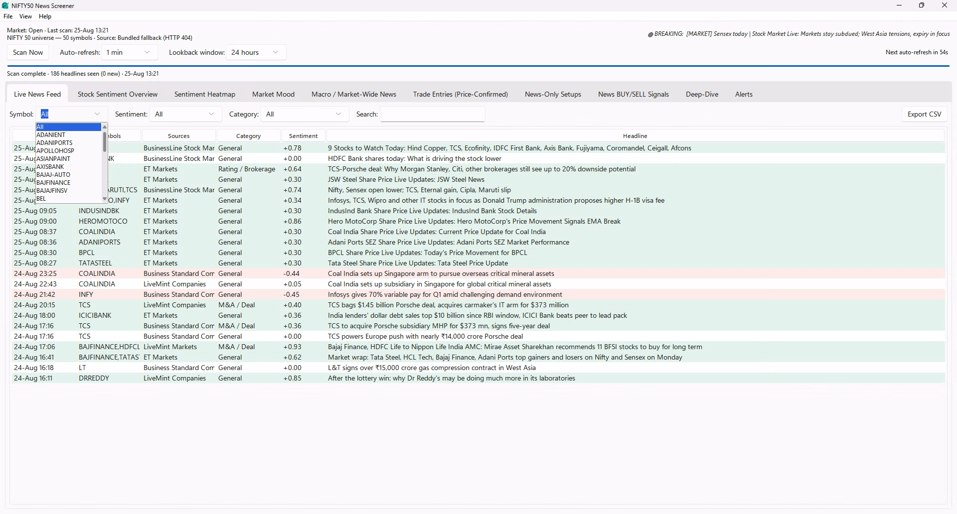957x514 pixels.
Task: Click the ICICIBANK symbol cell
Action: click(95, 315)
